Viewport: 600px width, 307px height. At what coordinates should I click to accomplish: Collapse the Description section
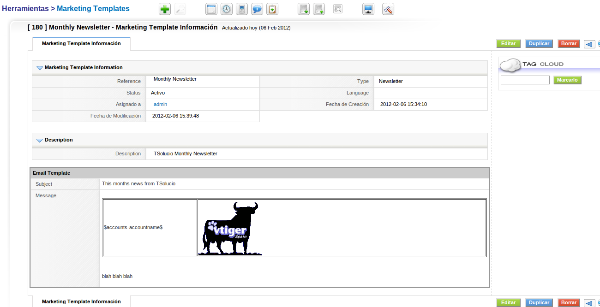40,140
